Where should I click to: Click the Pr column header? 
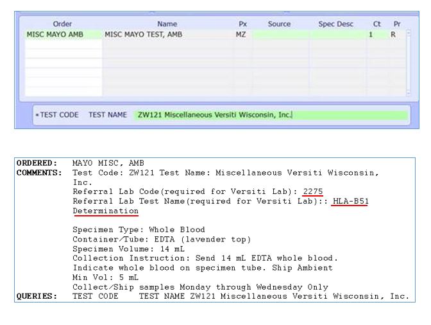396,24
